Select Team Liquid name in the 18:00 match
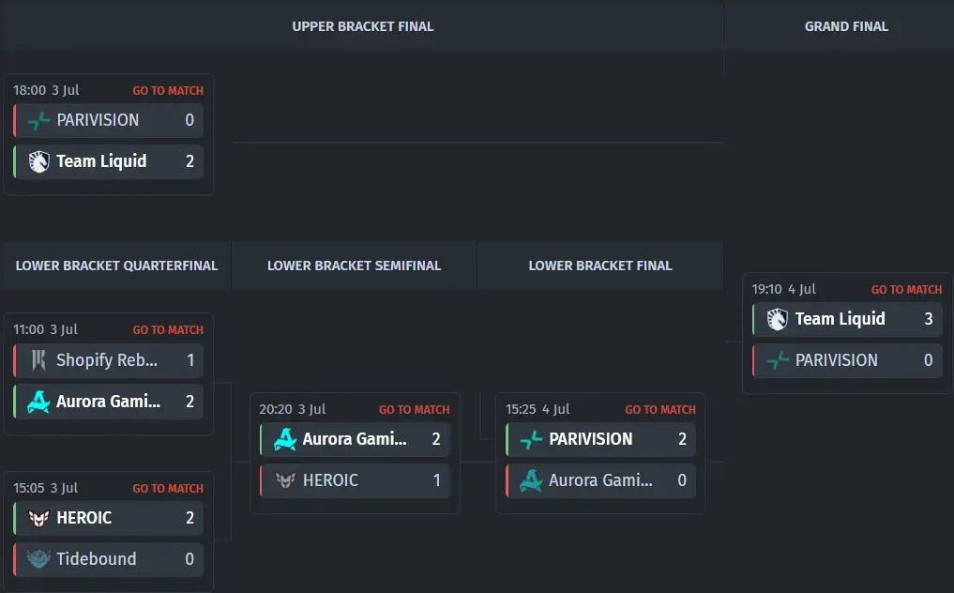Screen dimensions: 954x593 (x=101, y=161)
